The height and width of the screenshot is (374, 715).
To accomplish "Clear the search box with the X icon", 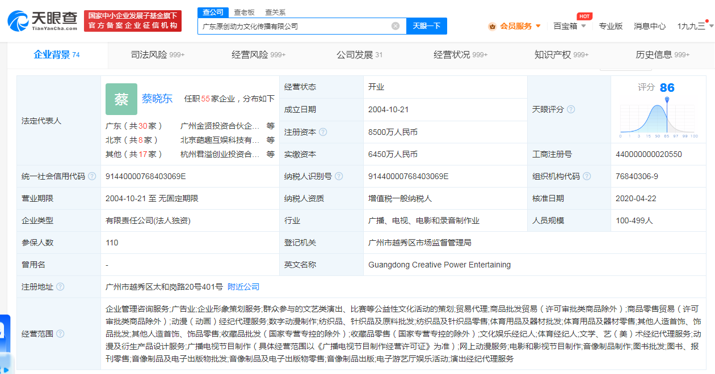I will 396,26.
